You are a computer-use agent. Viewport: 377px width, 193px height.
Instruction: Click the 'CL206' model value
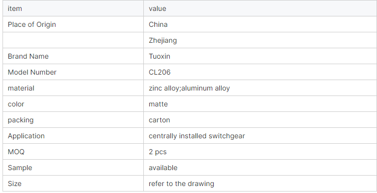(160, 72)
